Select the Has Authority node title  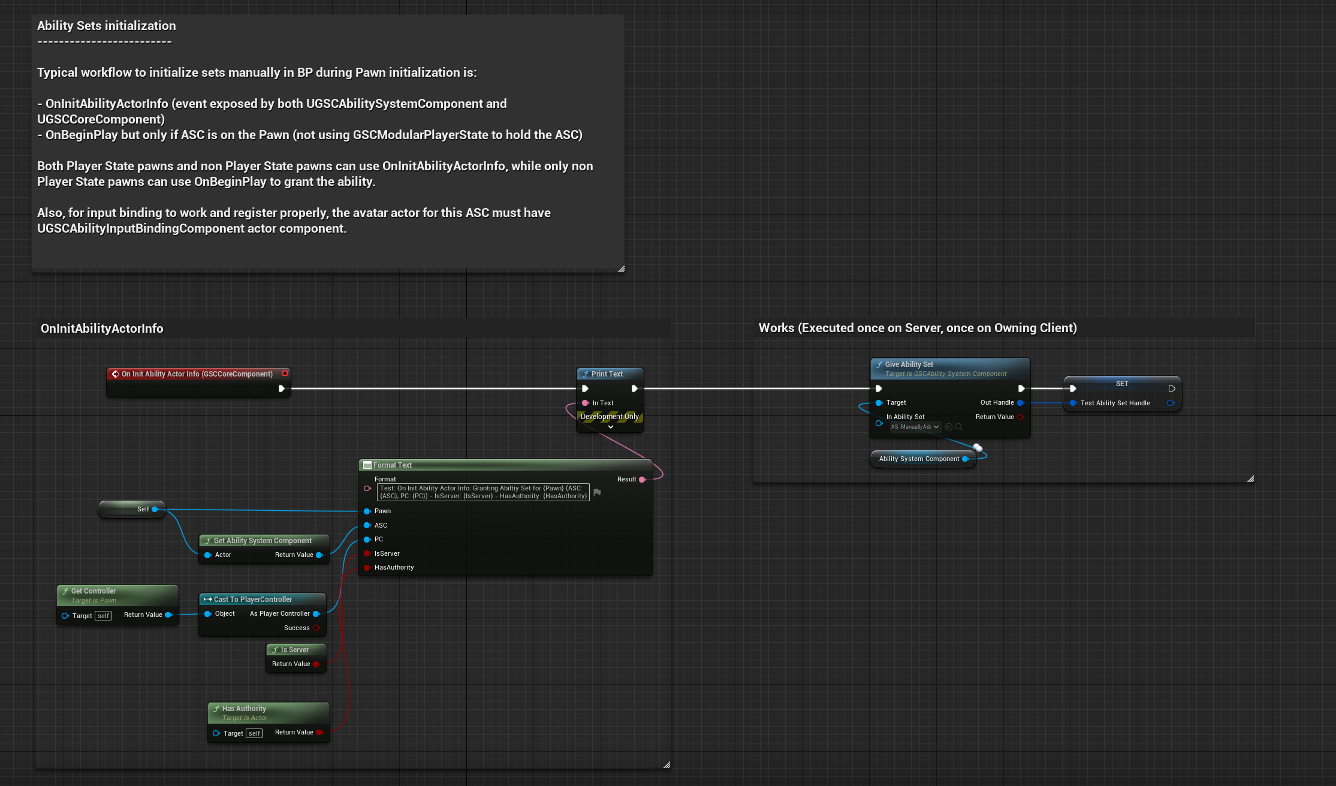(244, 709)
